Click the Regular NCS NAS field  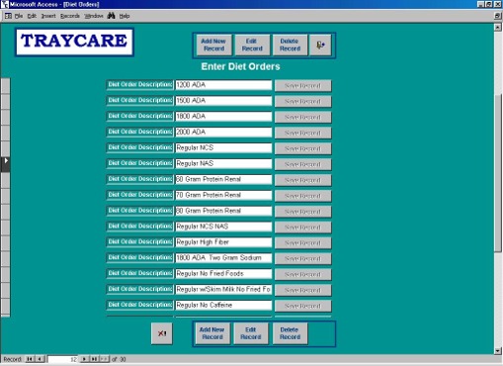[223, 227]
